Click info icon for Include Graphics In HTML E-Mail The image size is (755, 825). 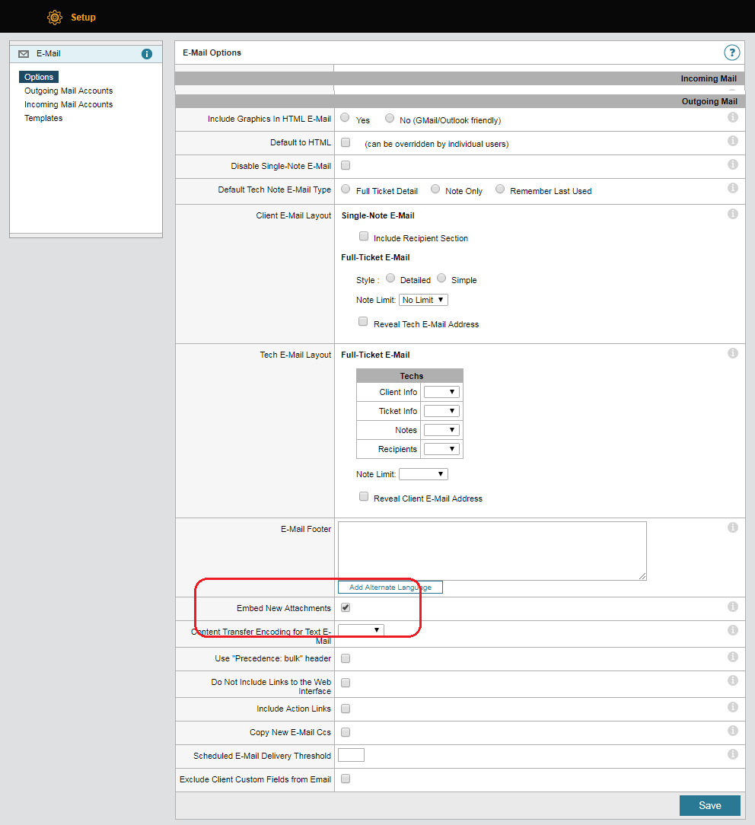732,117
